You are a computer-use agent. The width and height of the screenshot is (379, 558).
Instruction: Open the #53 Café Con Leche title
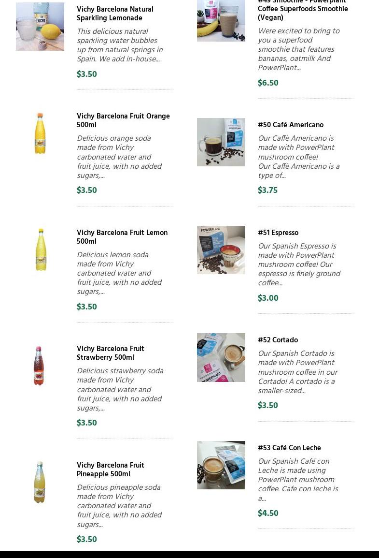click(x=289, y=448)
